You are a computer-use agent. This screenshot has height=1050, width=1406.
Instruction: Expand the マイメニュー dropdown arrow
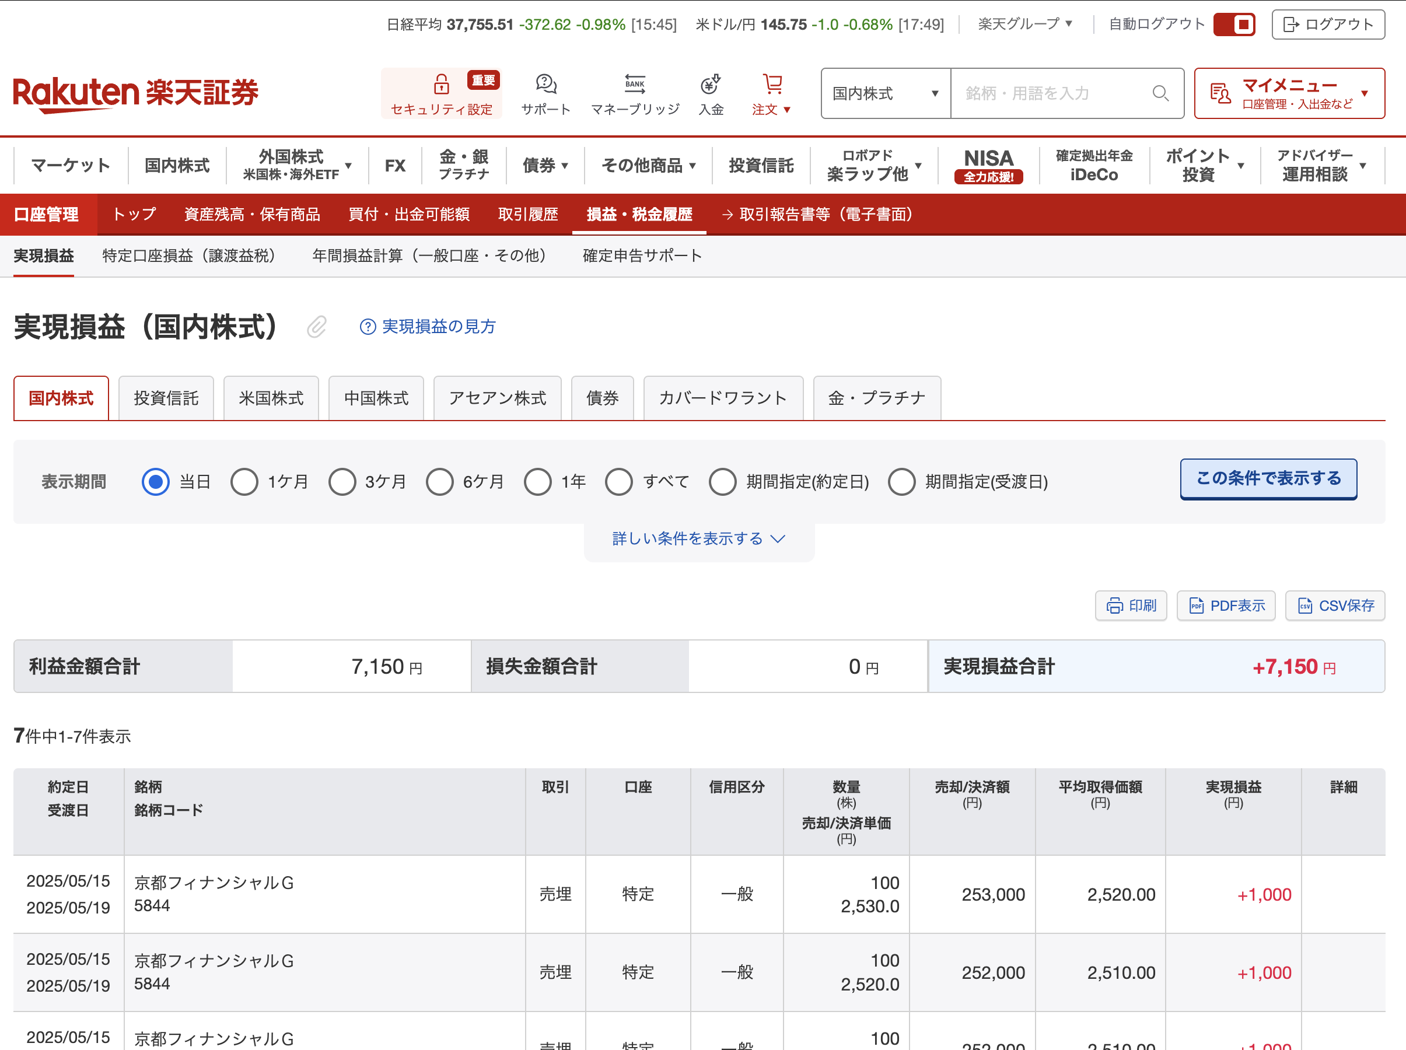pyautogui.click(x=1364, y=93)
